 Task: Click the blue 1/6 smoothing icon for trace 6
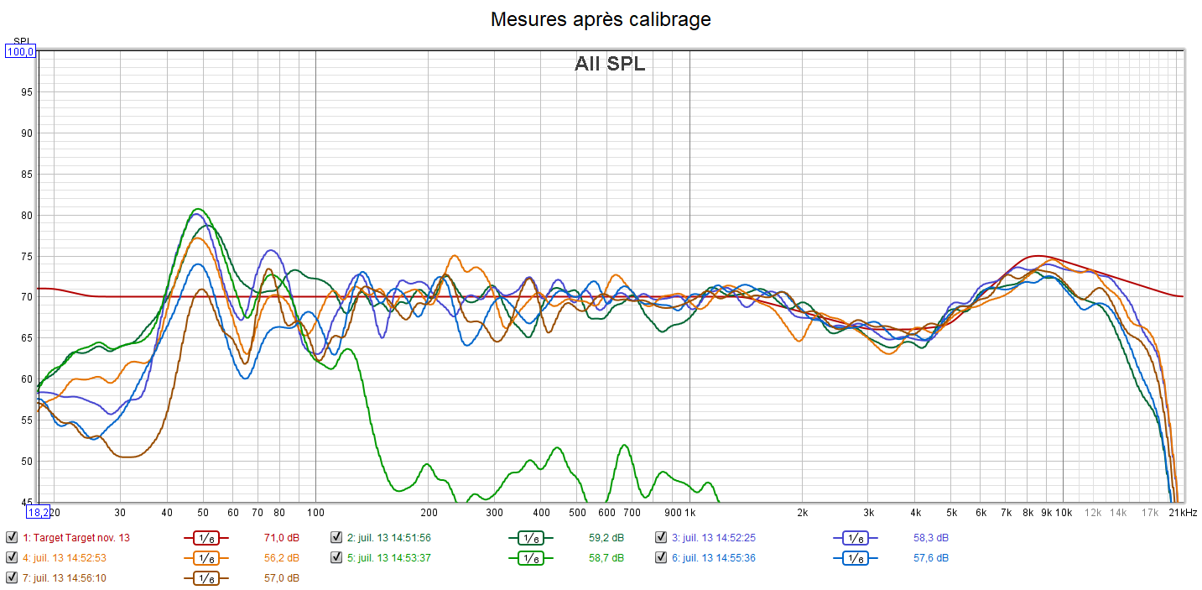click(855, 558)
